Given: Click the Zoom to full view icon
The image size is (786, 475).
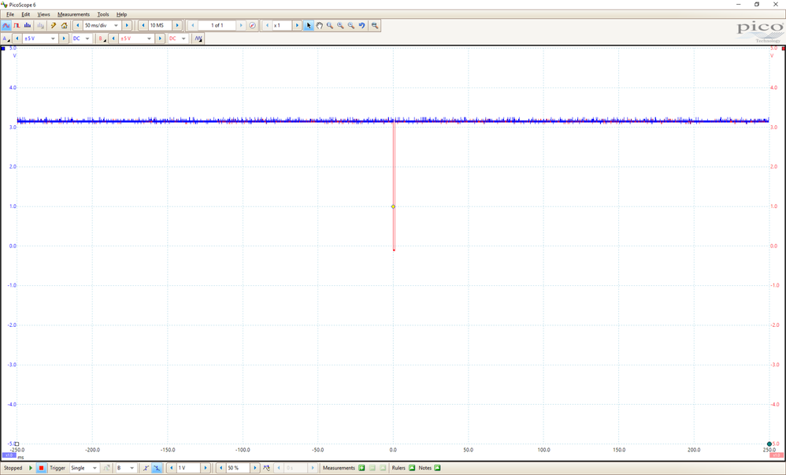Looking at the screenshot, I should click(374, 25).
